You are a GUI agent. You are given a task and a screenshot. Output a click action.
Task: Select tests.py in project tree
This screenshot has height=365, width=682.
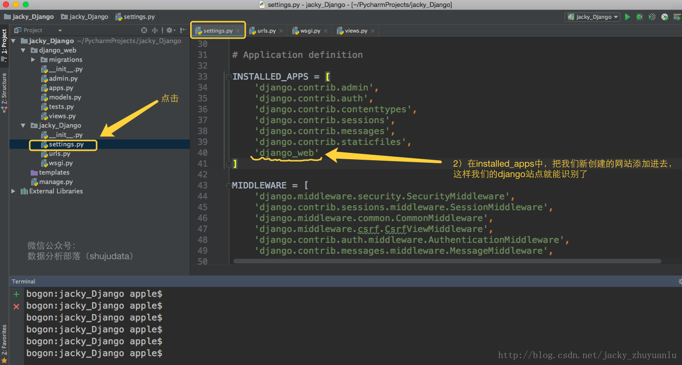(x=57, y=107)
